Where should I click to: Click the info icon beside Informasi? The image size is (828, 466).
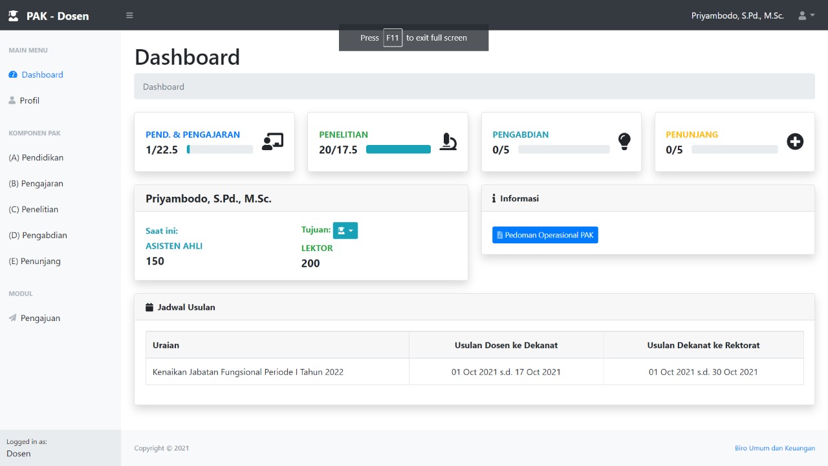coord(494,199)
